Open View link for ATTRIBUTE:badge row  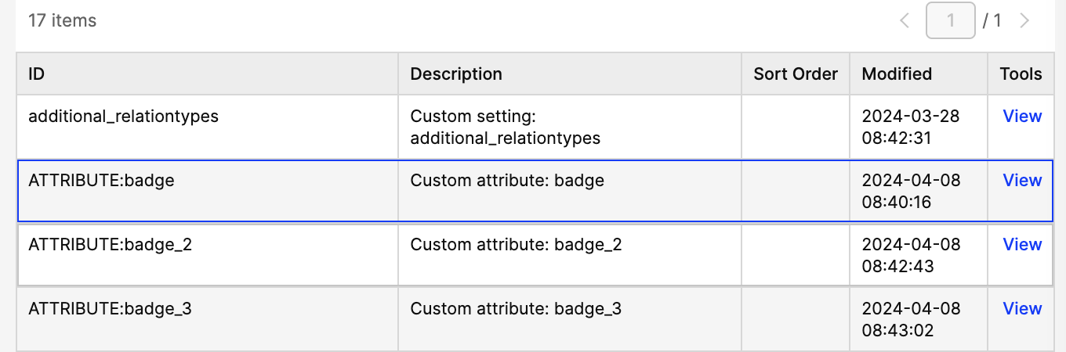[x=1022, y=181]
